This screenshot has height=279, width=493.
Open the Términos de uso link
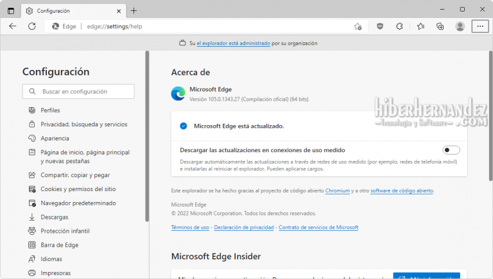coord(190,228)
